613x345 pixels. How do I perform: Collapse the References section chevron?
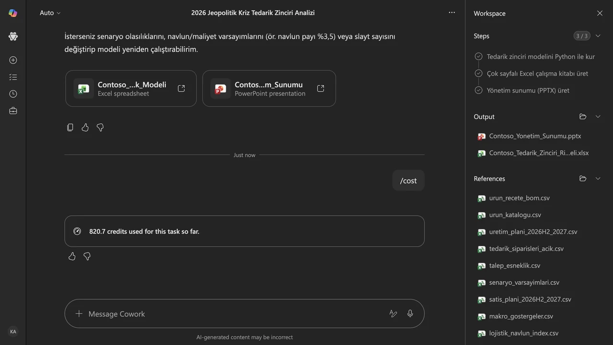(598, 179)
